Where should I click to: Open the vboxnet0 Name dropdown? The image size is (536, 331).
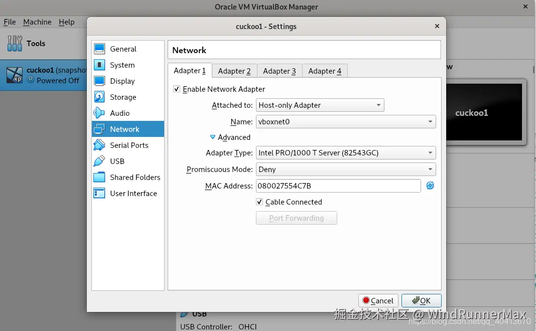(346, 121)
